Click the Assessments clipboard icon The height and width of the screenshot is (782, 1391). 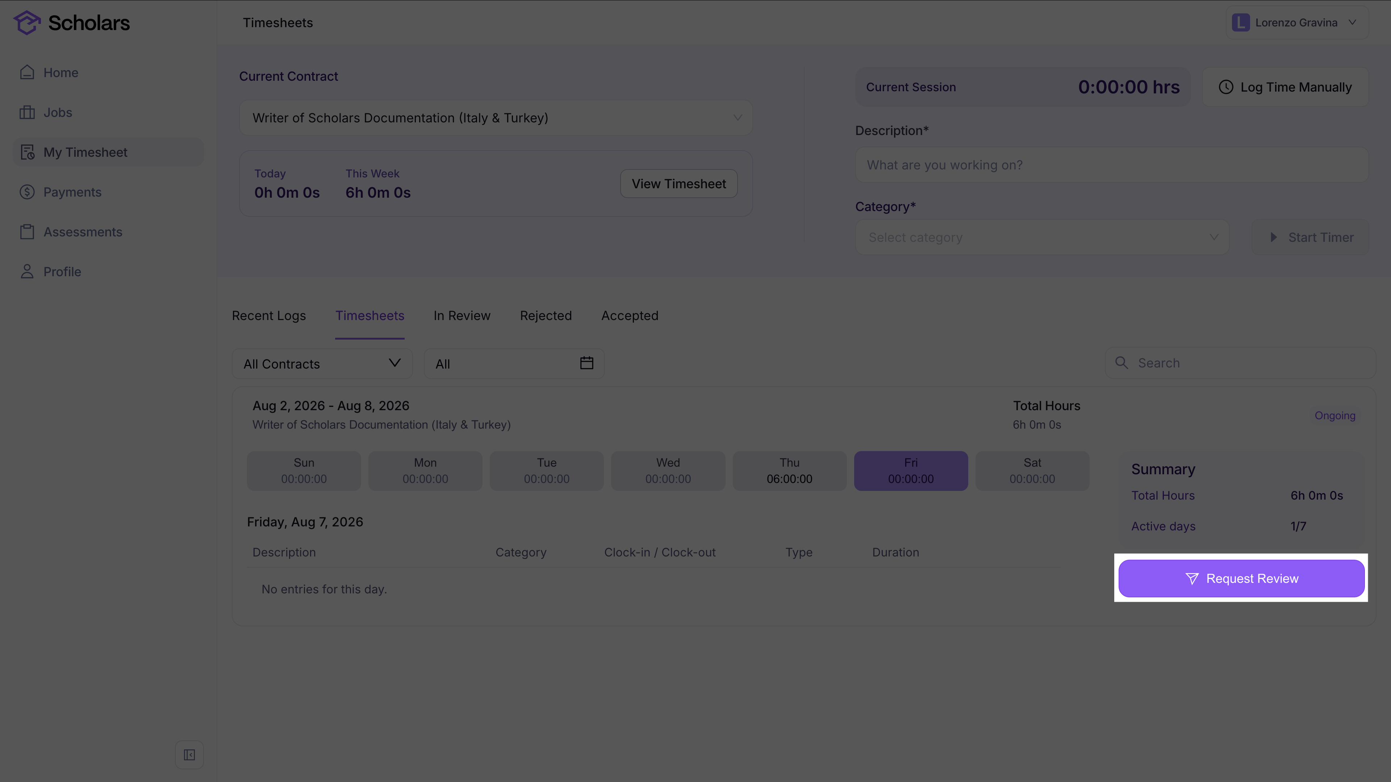27,232
